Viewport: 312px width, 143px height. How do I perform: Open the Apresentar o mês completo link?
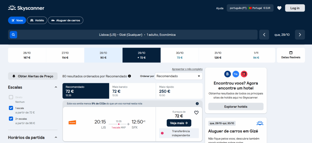point(187,69)
